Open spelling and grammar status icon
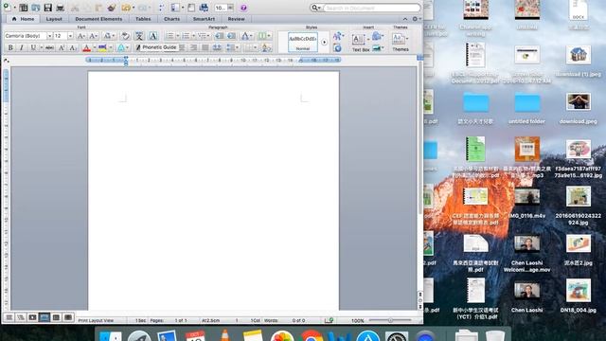Screen dimensions: 606x341 [330, 320]
